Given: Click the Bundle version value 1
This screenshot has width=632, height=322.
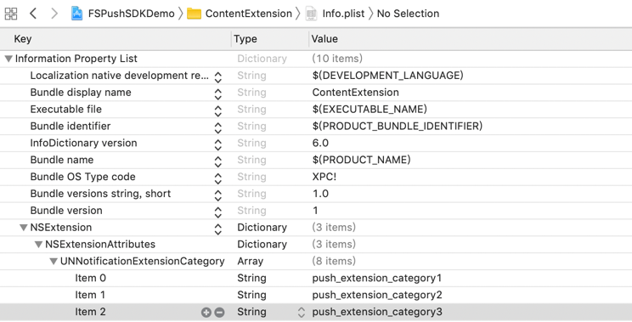Looking at the screenshot, I should coord(315,211).
